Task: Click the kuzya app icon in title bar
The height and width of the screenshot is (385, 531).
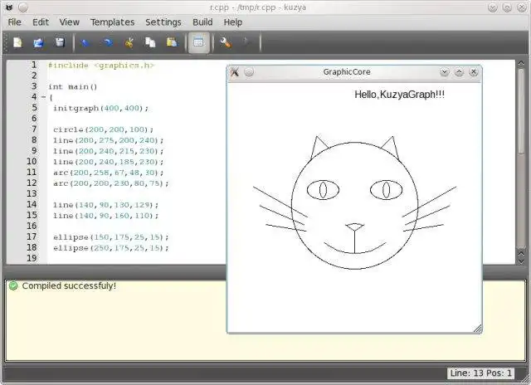Action: pyautogui.click(x=9, y=7)
